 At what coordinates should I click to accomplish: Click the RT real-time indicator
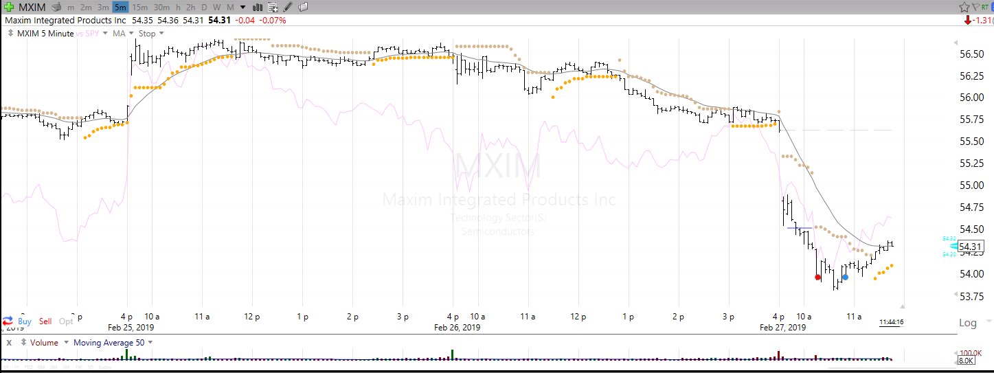click(985, 7)
